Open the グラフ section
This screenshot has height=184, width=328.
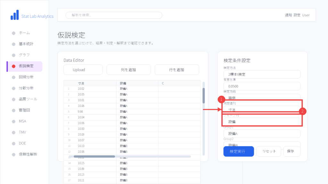pos(25,55)
